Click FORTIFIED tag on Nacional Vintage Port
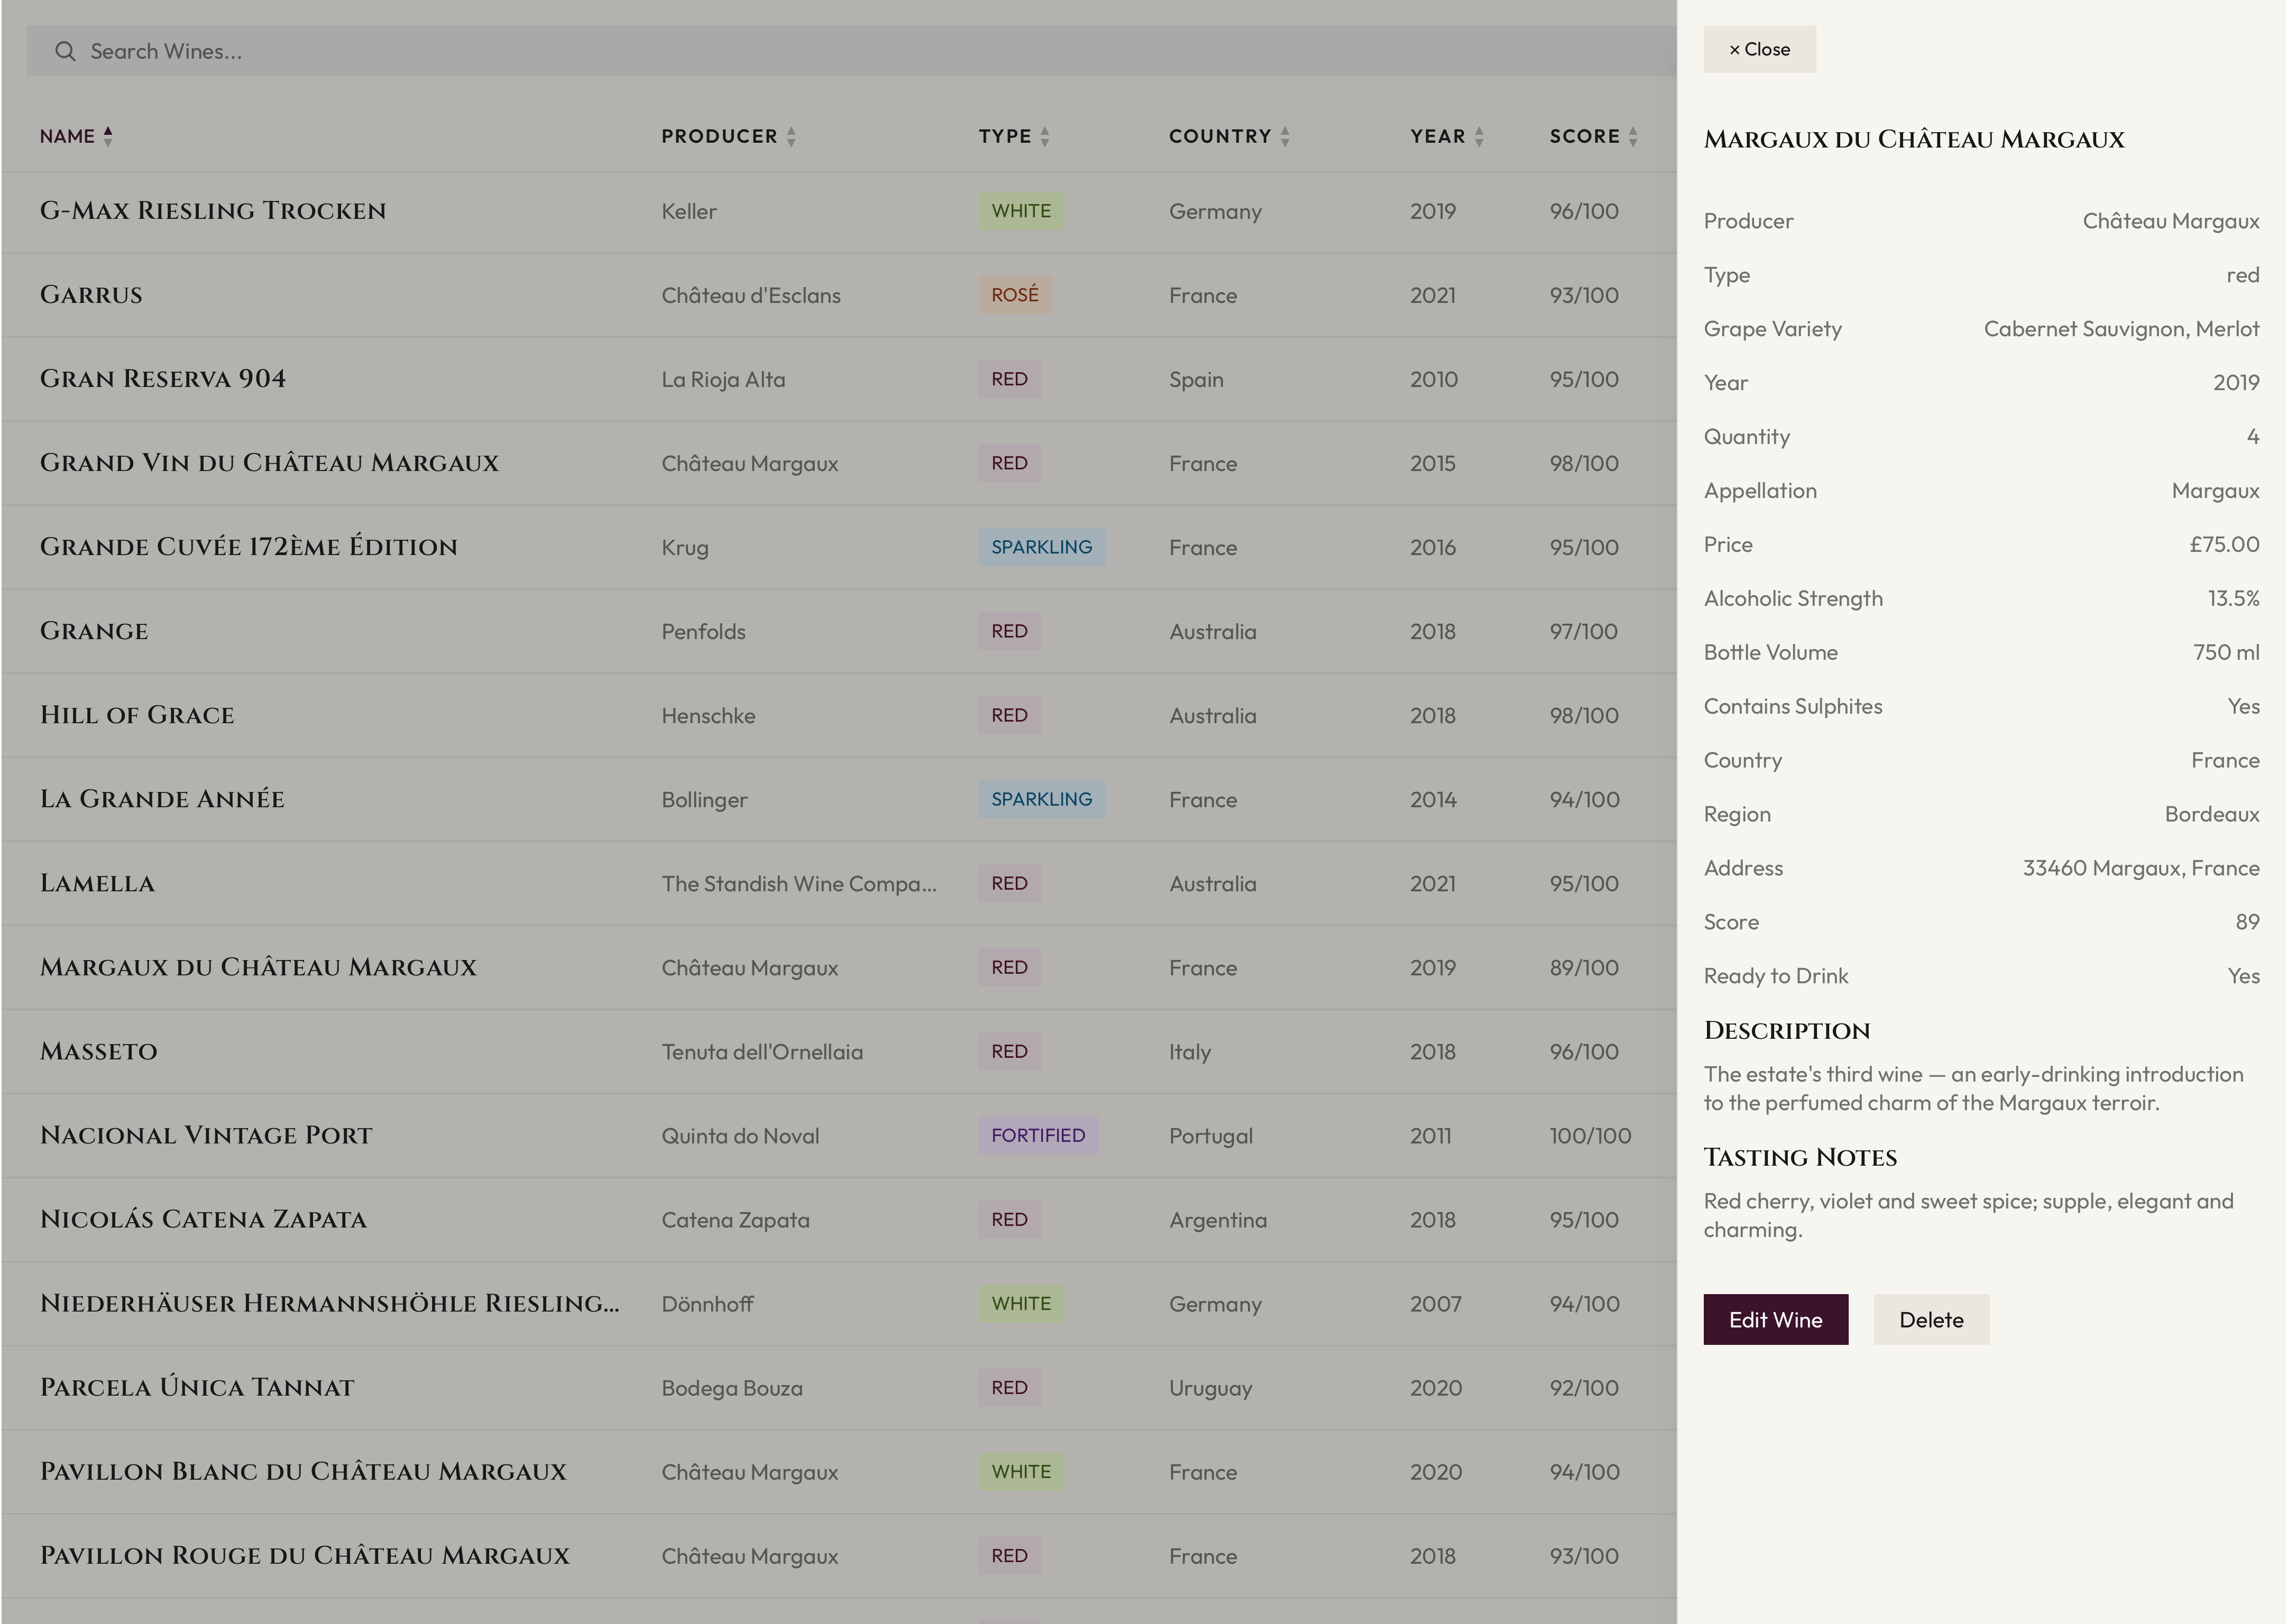 pos(1038,1135)
